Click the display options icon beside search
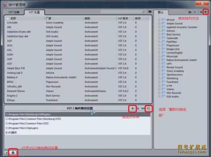211x157 pixels. pyautogui.click(x=150, y=12)
